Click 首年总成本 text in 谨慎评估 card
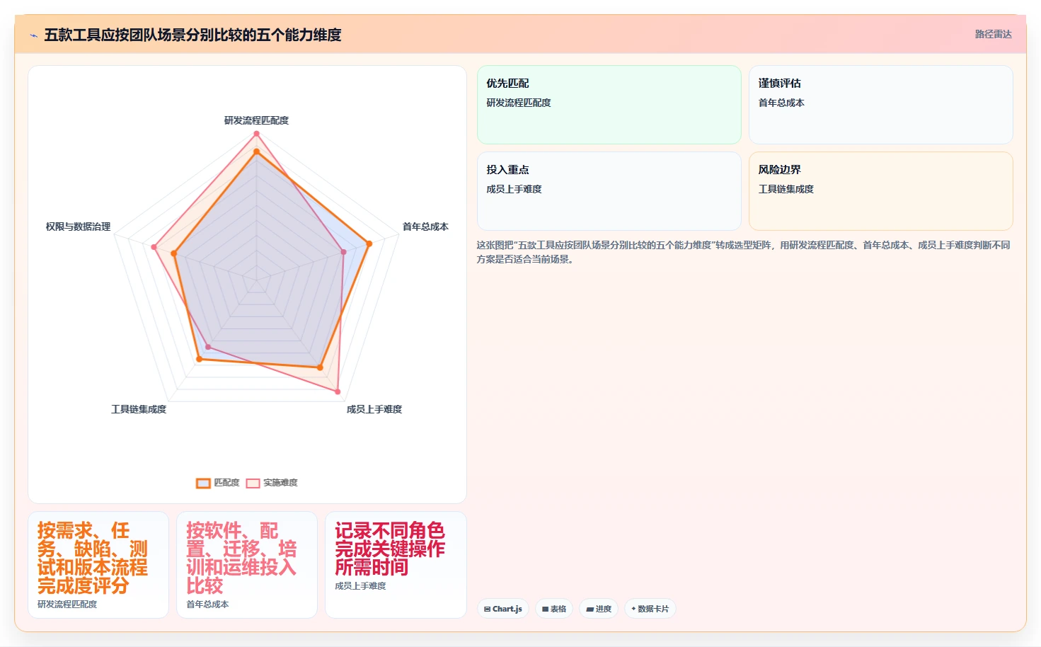This screenshot has height=647, width=1041. 781,103
